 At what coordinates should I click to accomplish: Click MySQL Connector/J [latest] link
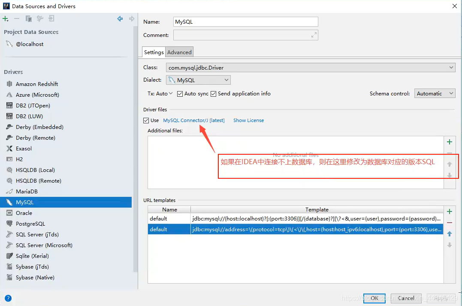point(194,120)
